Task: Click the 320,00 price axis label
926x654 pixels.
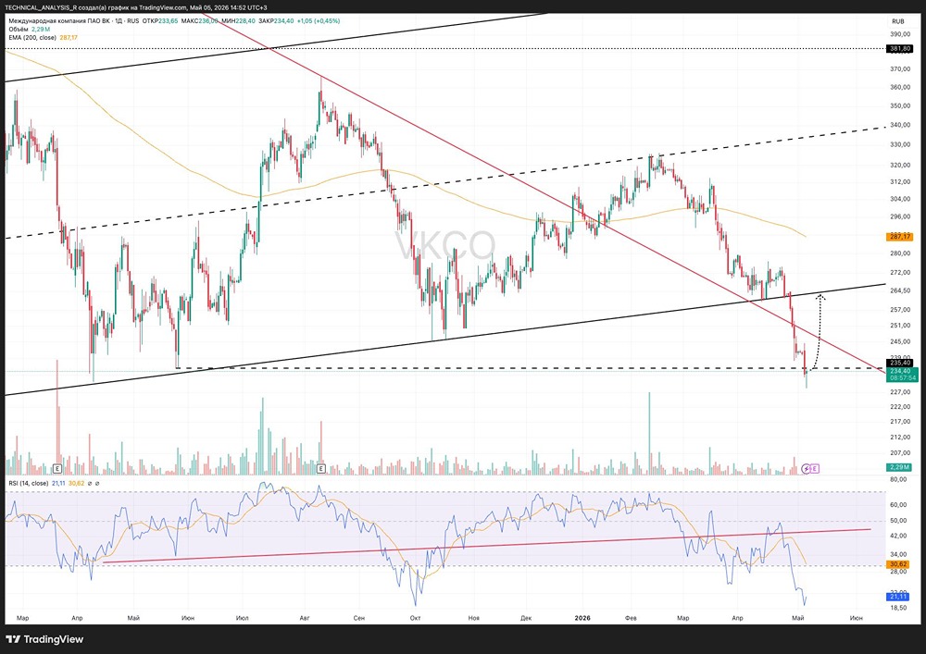Action: [900, 166]
